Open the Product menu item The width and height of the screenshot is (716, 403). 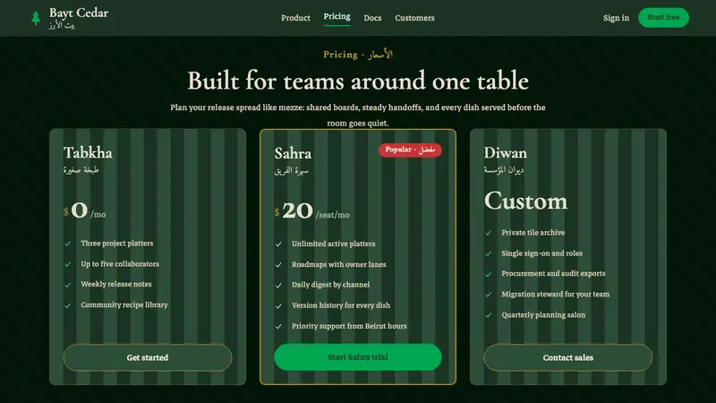(x=295, y=18)
